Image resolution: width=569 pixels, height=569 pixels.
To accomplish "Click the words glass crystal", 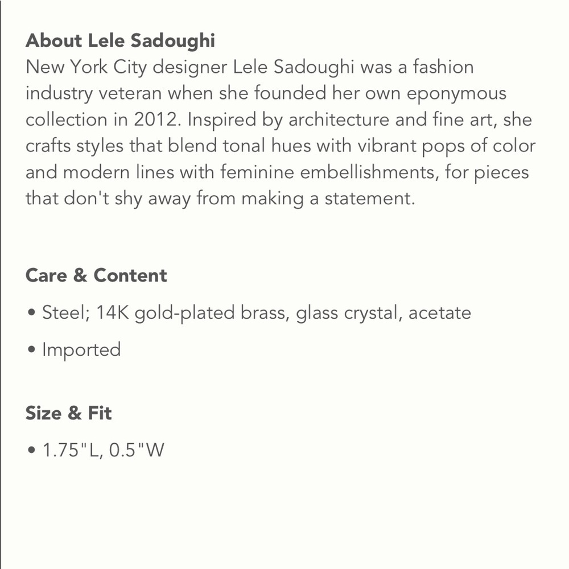I will [347, 314].
